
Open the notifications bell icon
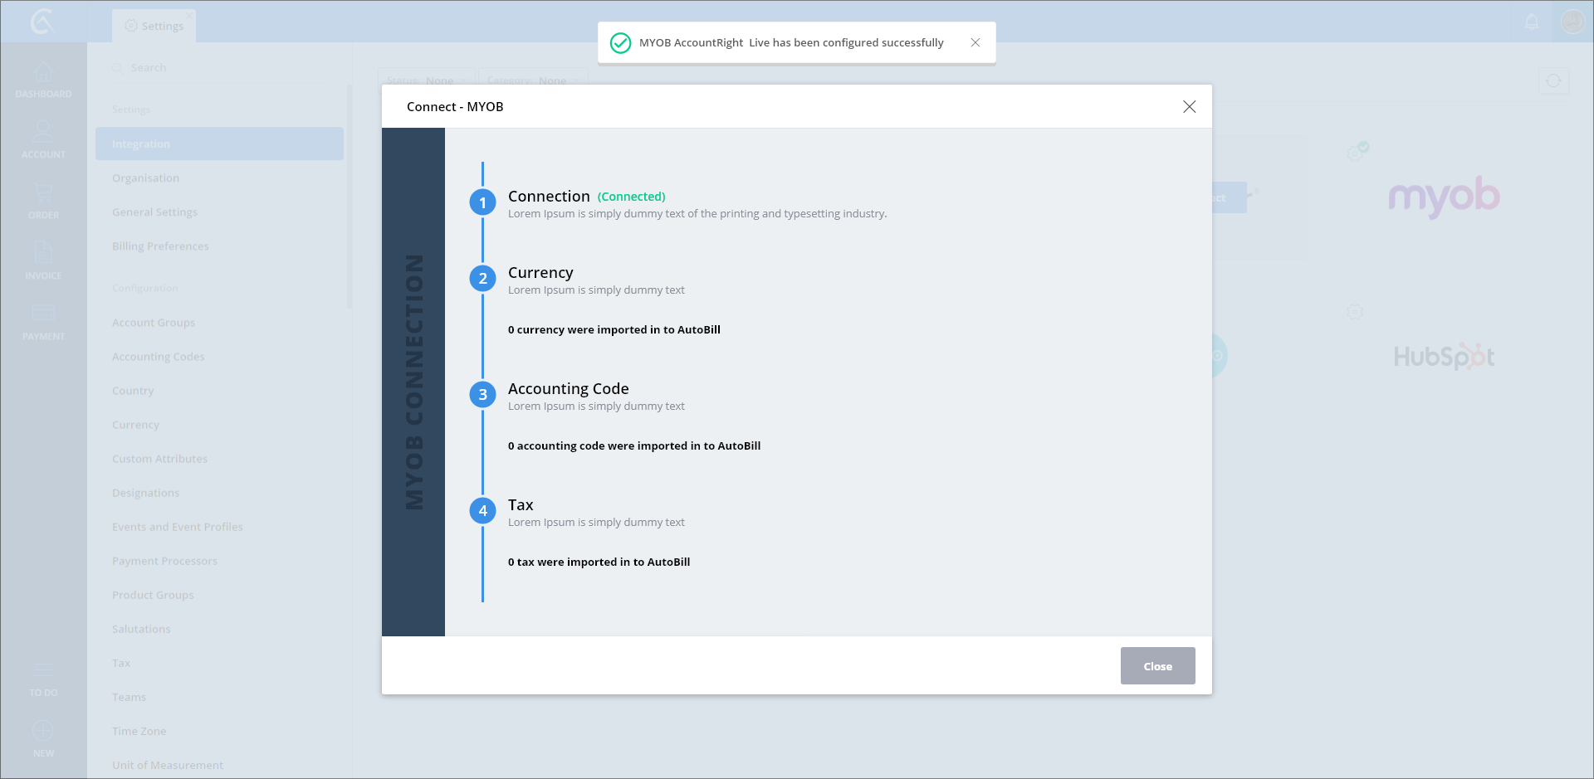(1532, 22)
